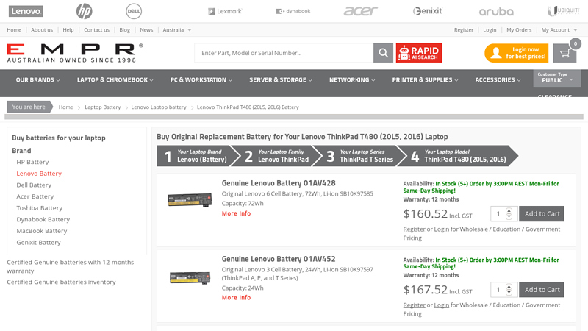Open 01AV452 battery thumbnail image

pyautogui.click(x=190, y=278)
